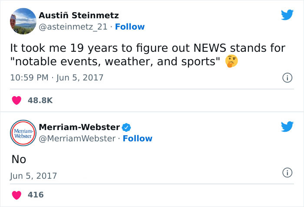Open info icon on Austin Steinmetz's tweet
This screenshot has height=207, width=304.
[x=287, y=78]
